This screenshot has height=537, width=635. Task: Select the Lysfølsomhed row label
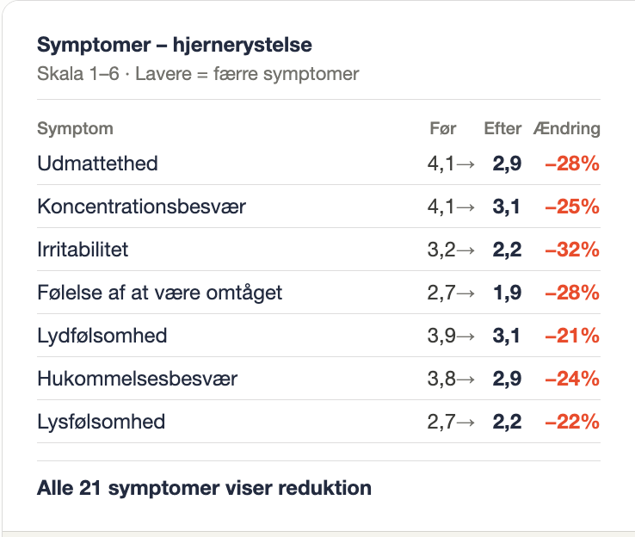101,422
